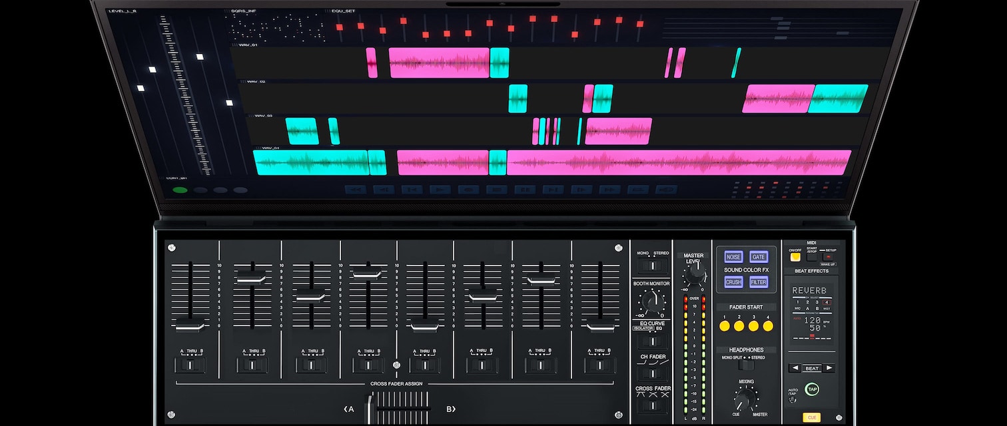Click the stop transport button on screen
The height and width of the screenshot is (426, 1007).
[497, 190]
